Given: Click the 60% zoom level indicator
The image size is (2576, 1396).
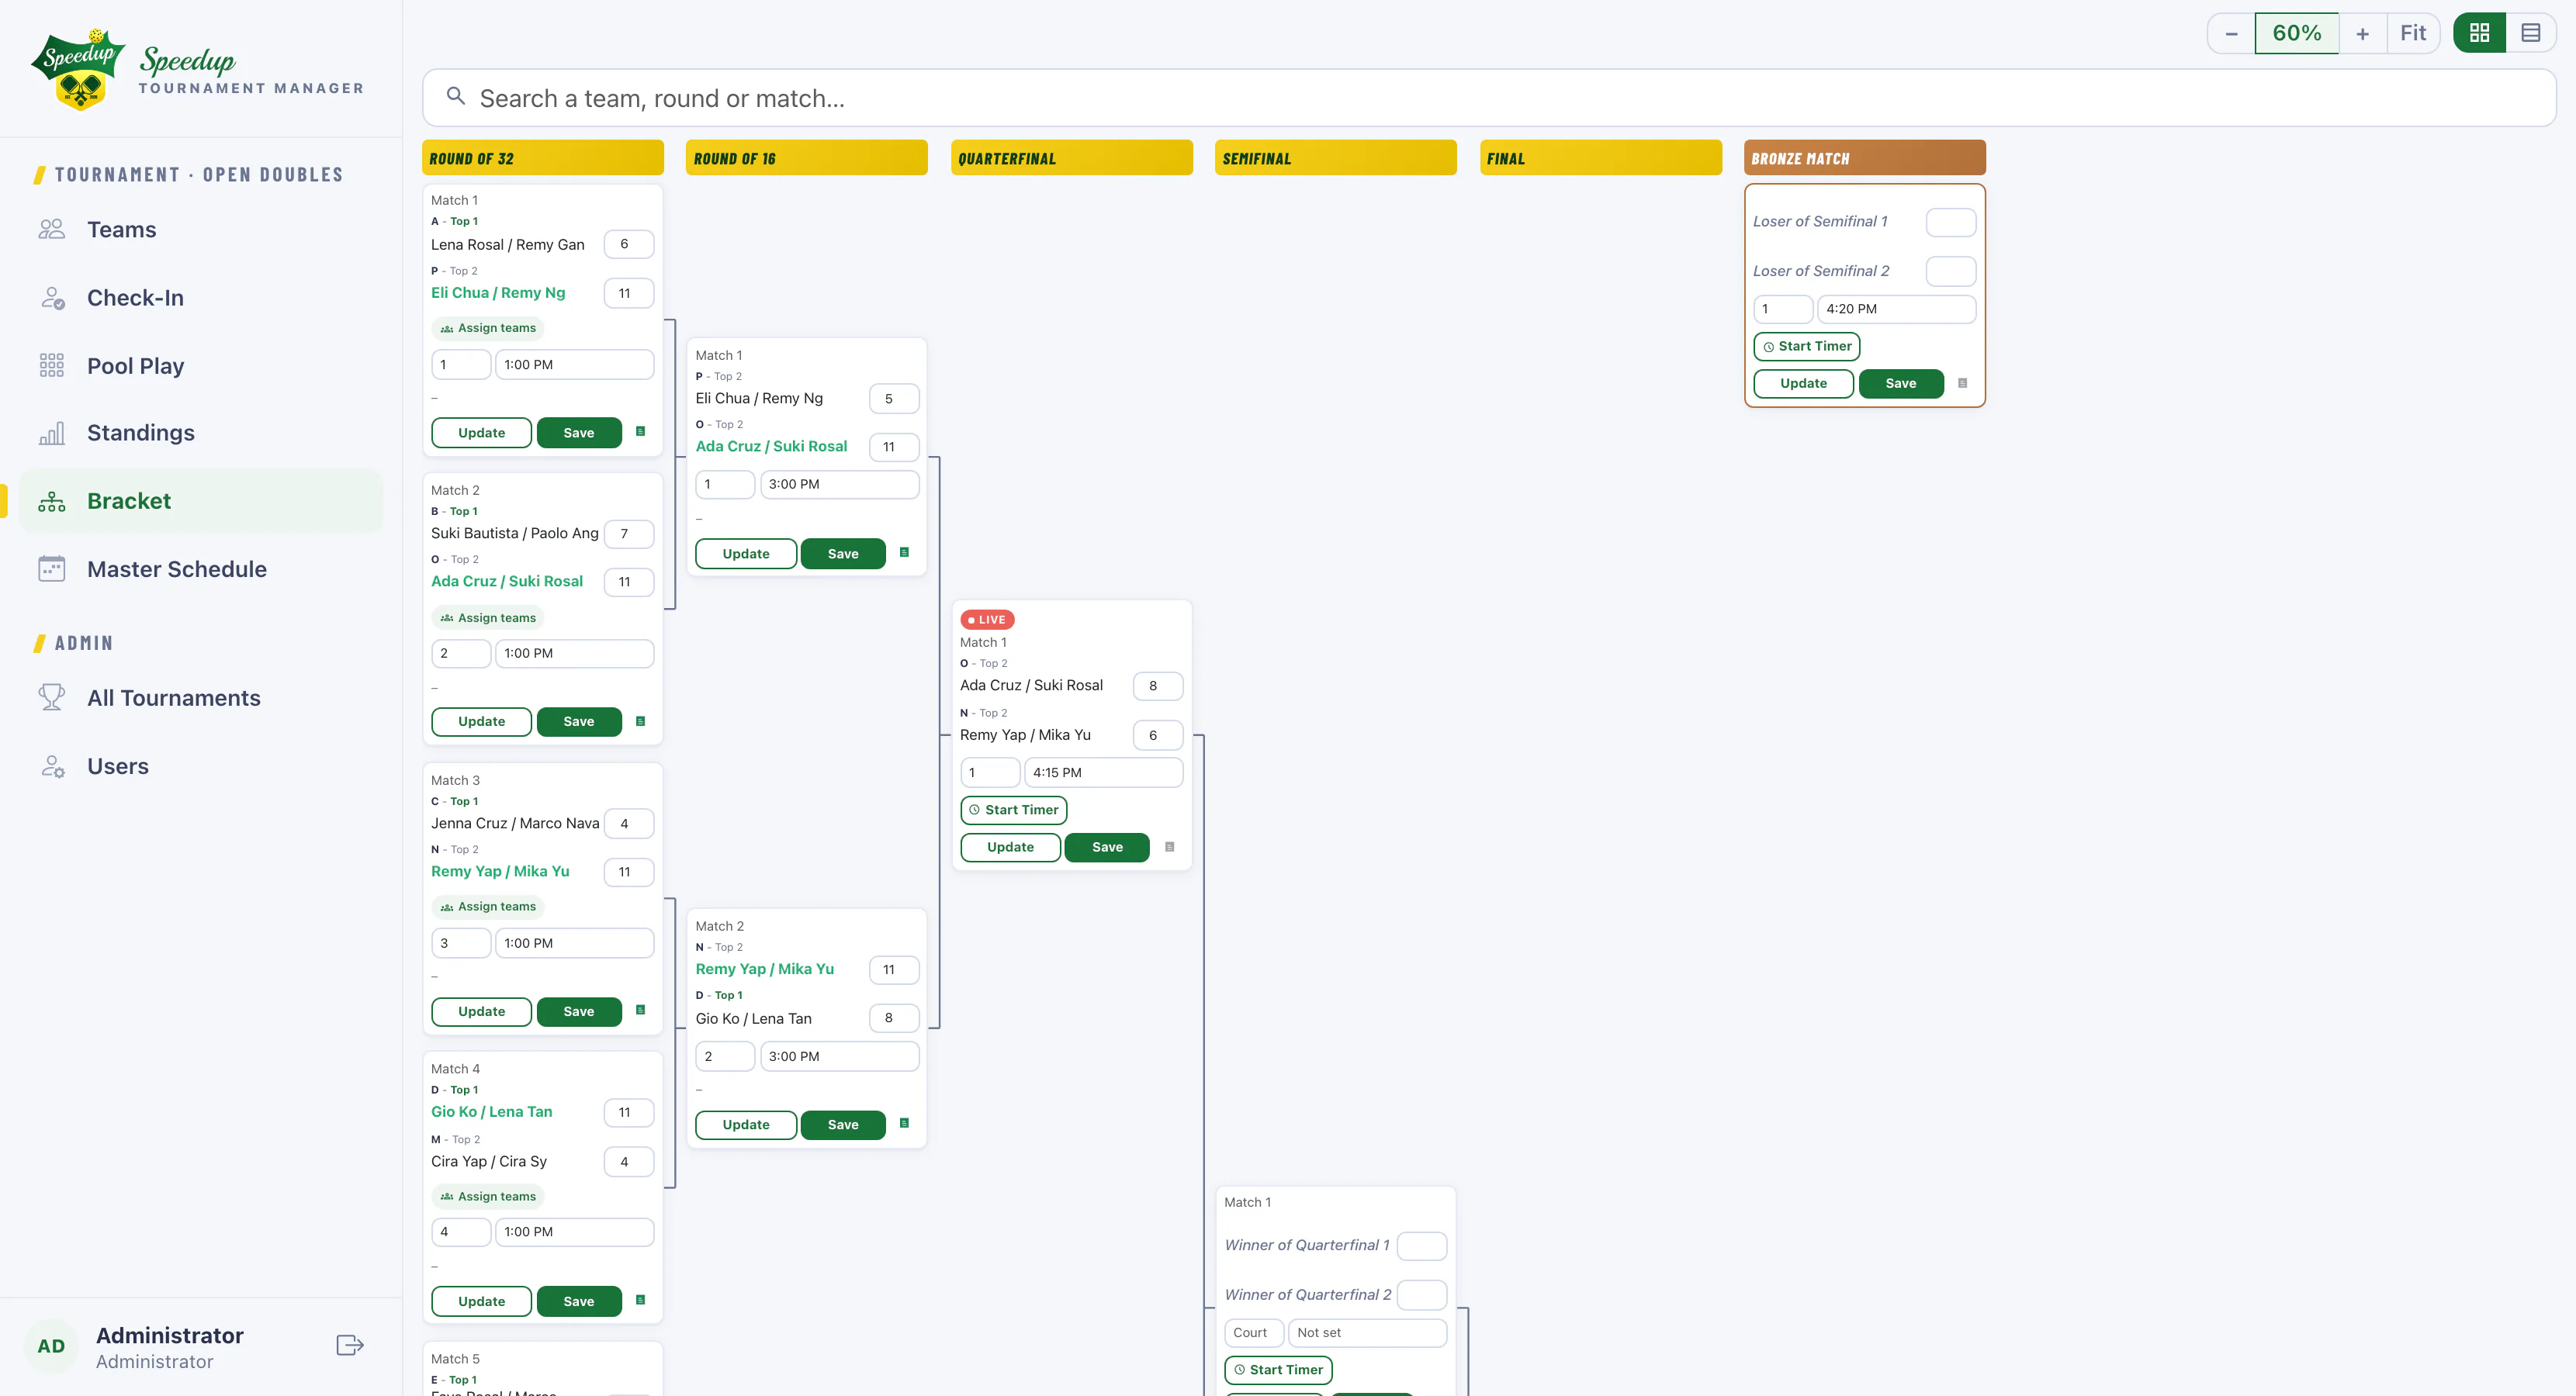Looking at the screenshot, I should 2297,33.
